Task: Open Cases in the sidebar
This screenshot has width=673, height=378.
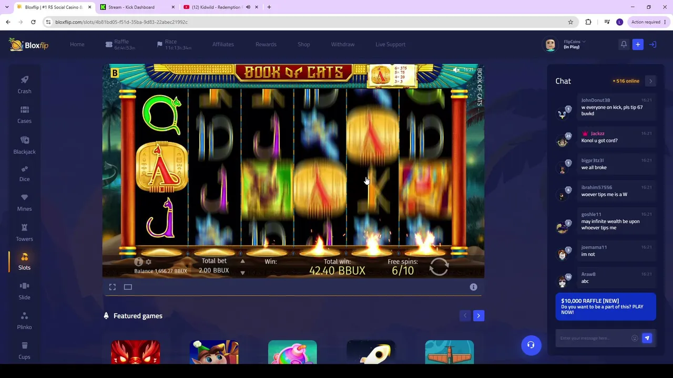Action: click(24, 114)
